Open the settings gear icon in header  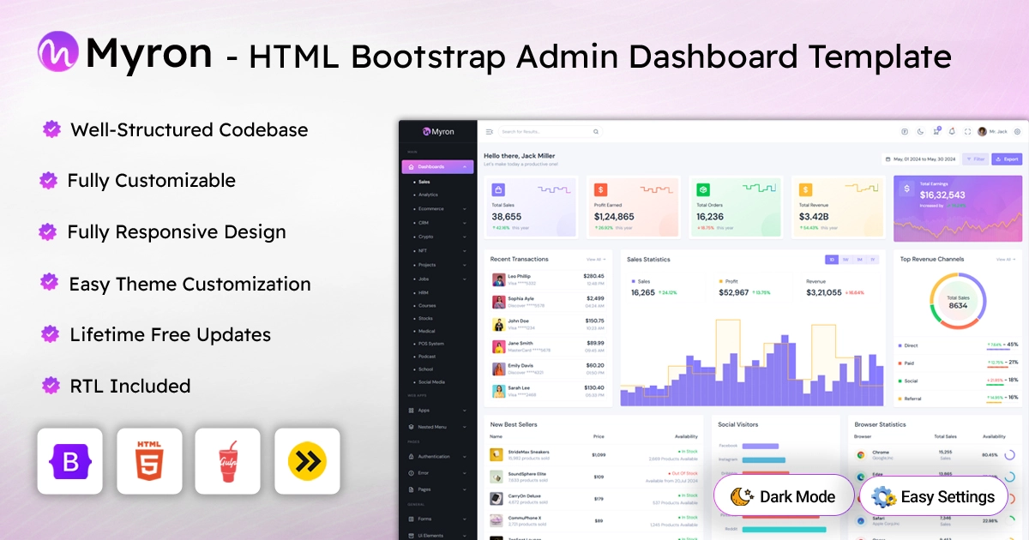point(1017,132)
